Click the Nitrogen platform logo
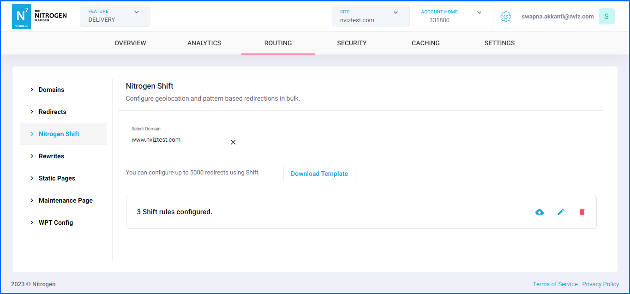This screenshot has width=630, height=294. point(39,16)
